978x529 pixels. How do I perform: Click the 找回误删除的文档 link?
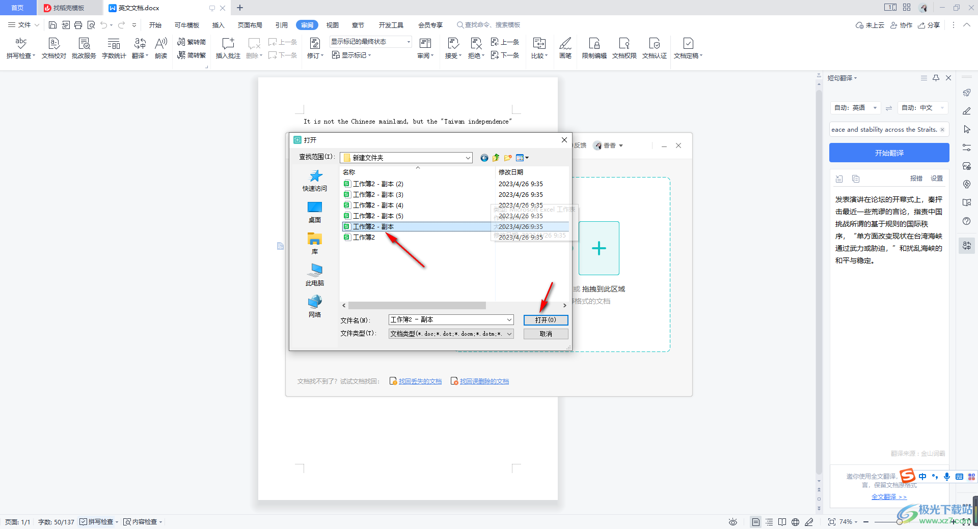(484, 381)
